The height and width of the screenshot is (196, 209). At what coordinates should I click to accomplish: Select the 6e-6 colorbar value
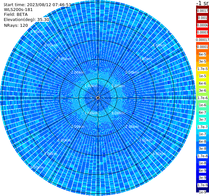203,83
